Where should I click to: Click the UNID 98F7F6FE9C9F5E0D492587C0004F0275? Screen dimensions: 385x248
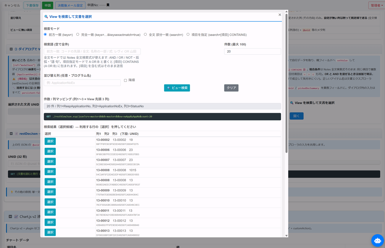click(x=117, y=144)
